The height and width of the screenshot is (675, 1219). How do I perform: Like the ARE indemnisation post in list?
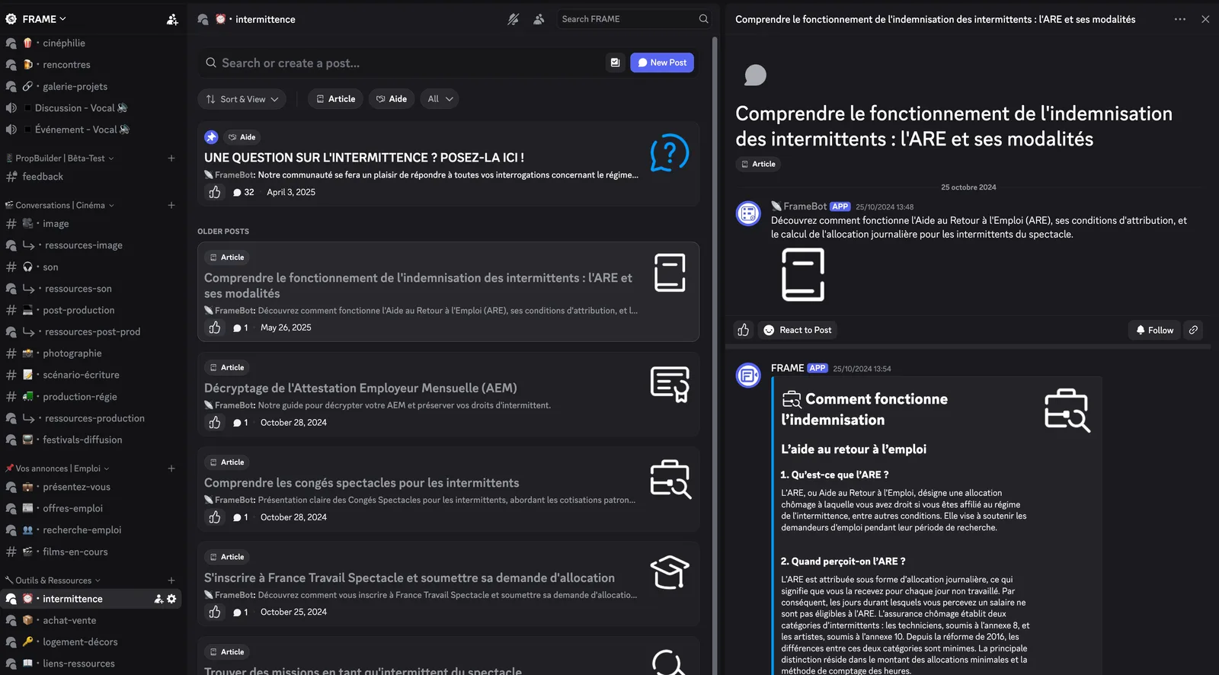coord(215,328)
